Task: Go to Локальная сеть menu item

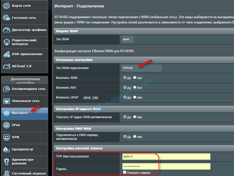Action: 26,101
